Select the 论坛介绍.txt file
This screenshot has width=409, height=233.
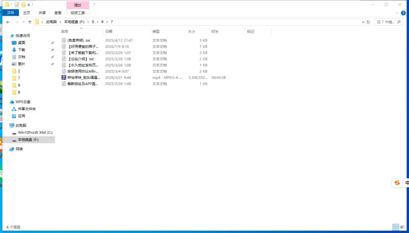point(81,59)
